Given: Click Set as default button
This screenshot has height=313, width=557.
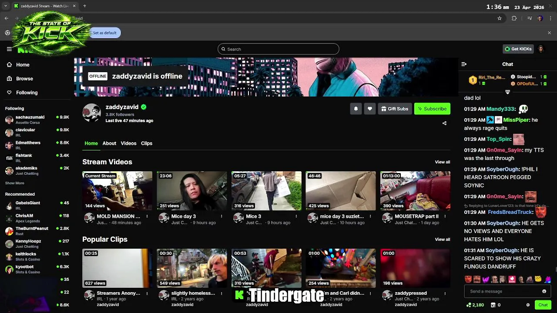Looking at the screenshot, I should [x=104, y=33].
